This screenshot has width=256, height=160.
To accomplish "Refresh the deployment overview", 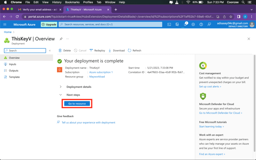I will click(134, 51).
